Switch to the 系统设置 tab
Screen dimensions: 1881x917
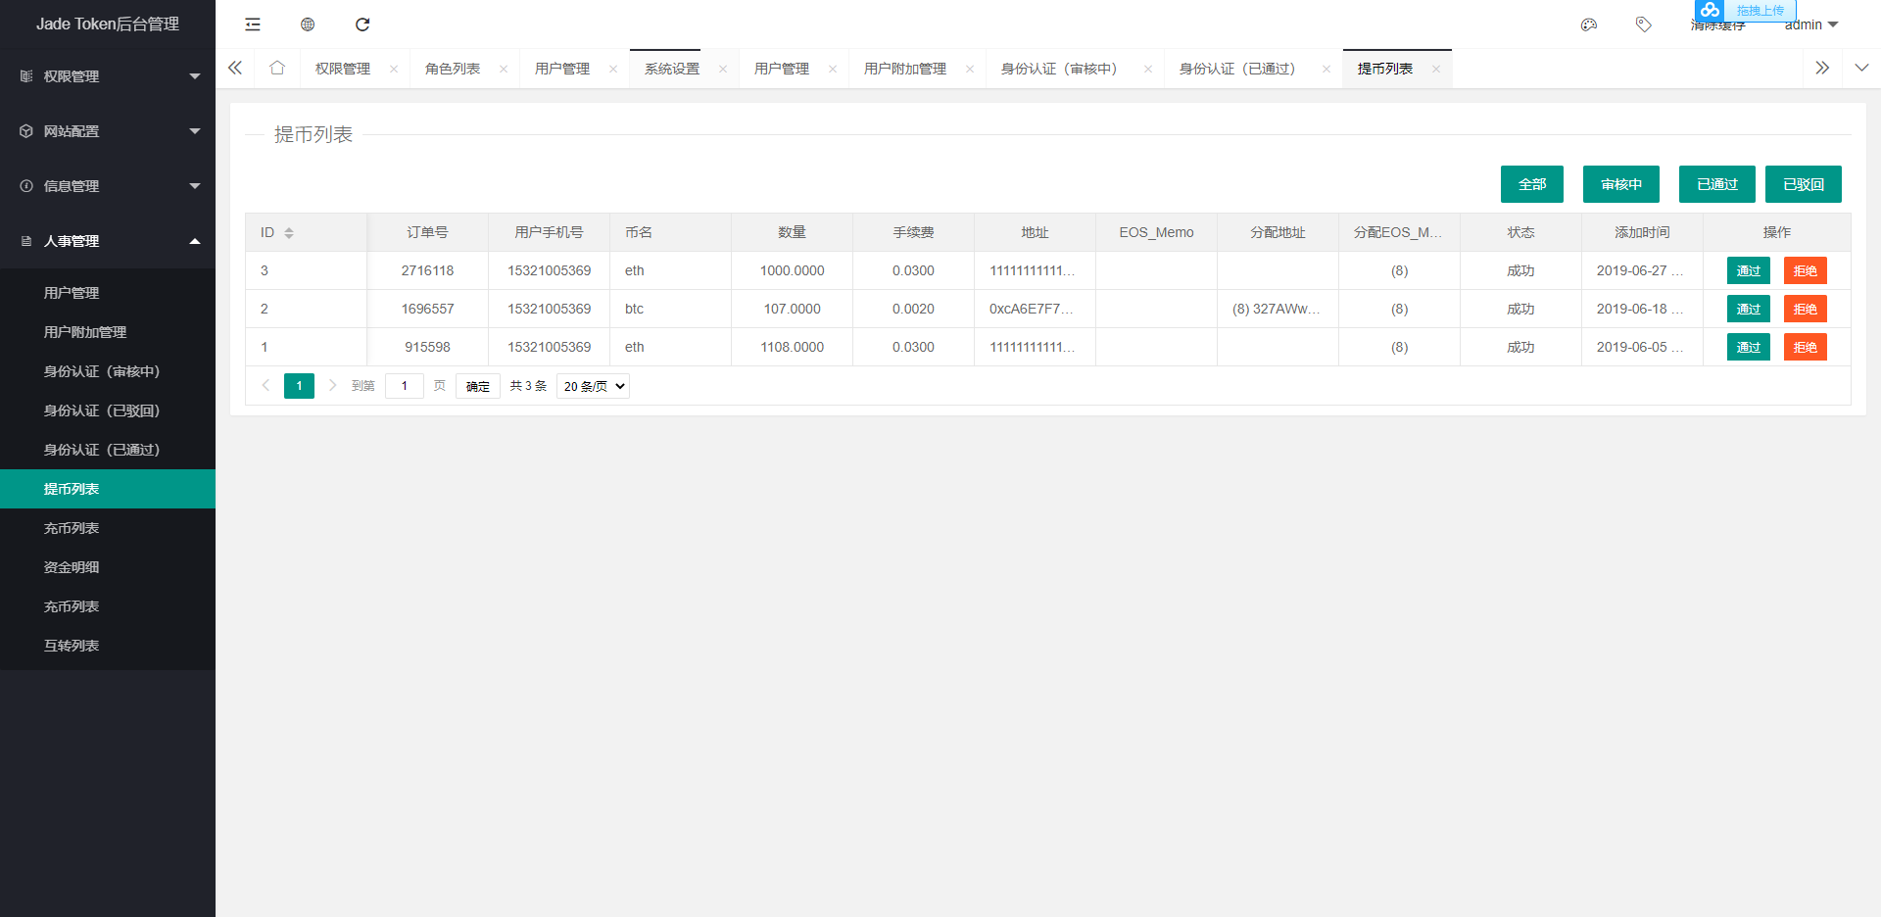[x=672, y=68]
